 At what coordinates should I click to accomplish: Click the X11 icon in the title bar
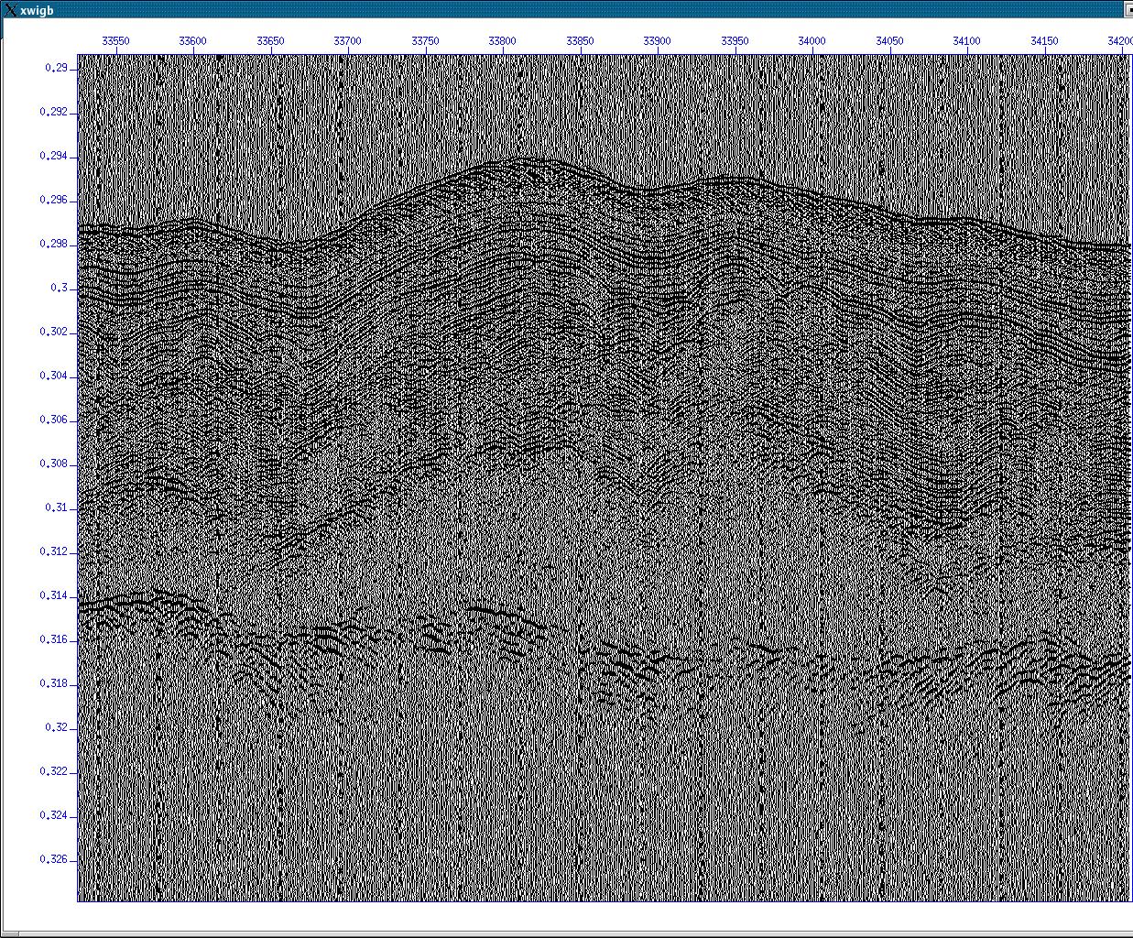[x=9, y=10]
